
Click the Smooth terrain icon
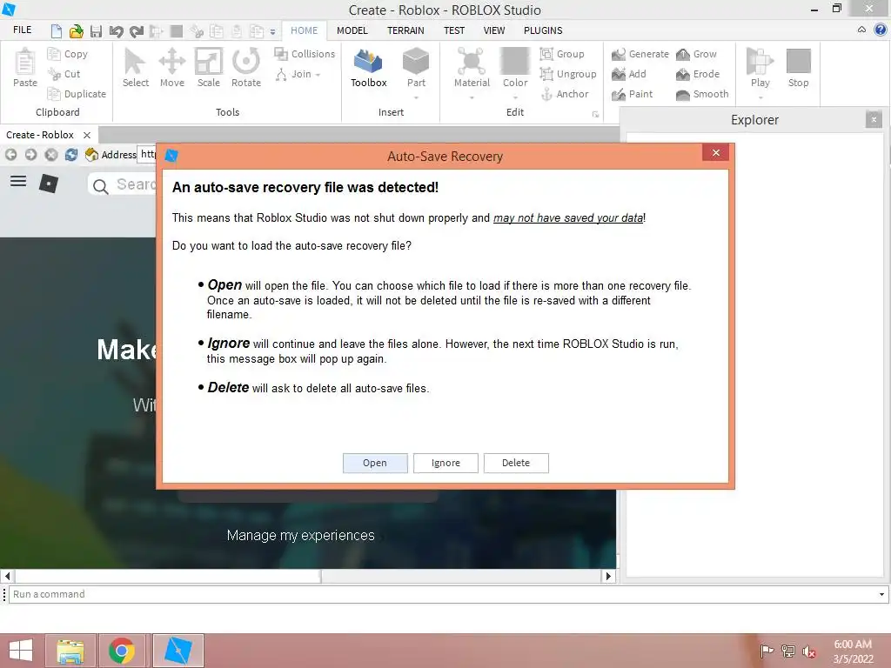[683, 94]
